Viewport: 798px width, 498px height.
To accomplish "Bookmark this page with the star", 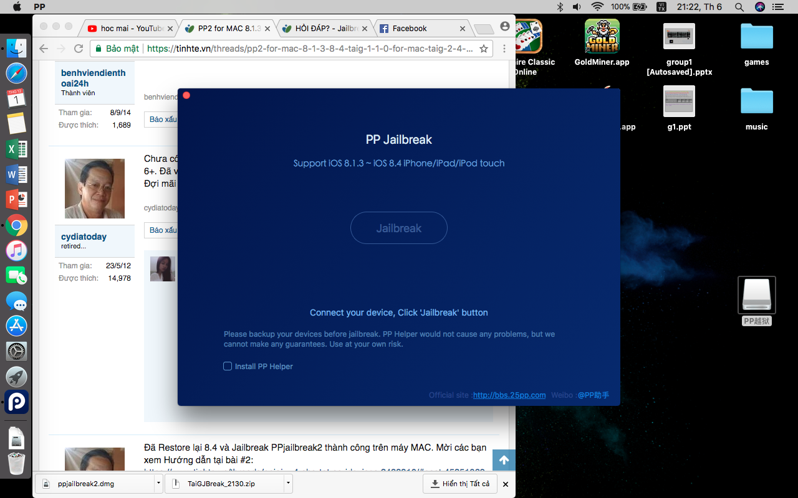I will (483, 49).
